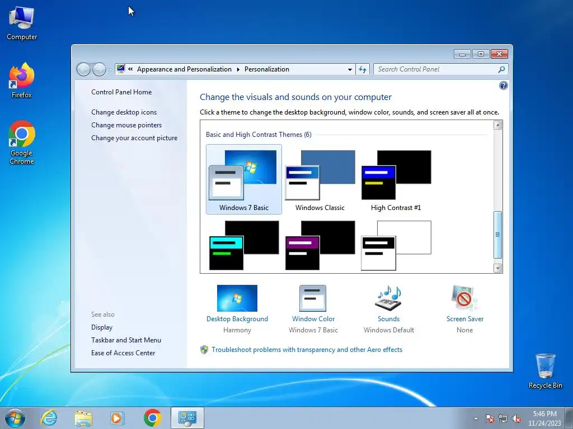
Task: Click the search magnifier icon
Action: pos(501,69)
